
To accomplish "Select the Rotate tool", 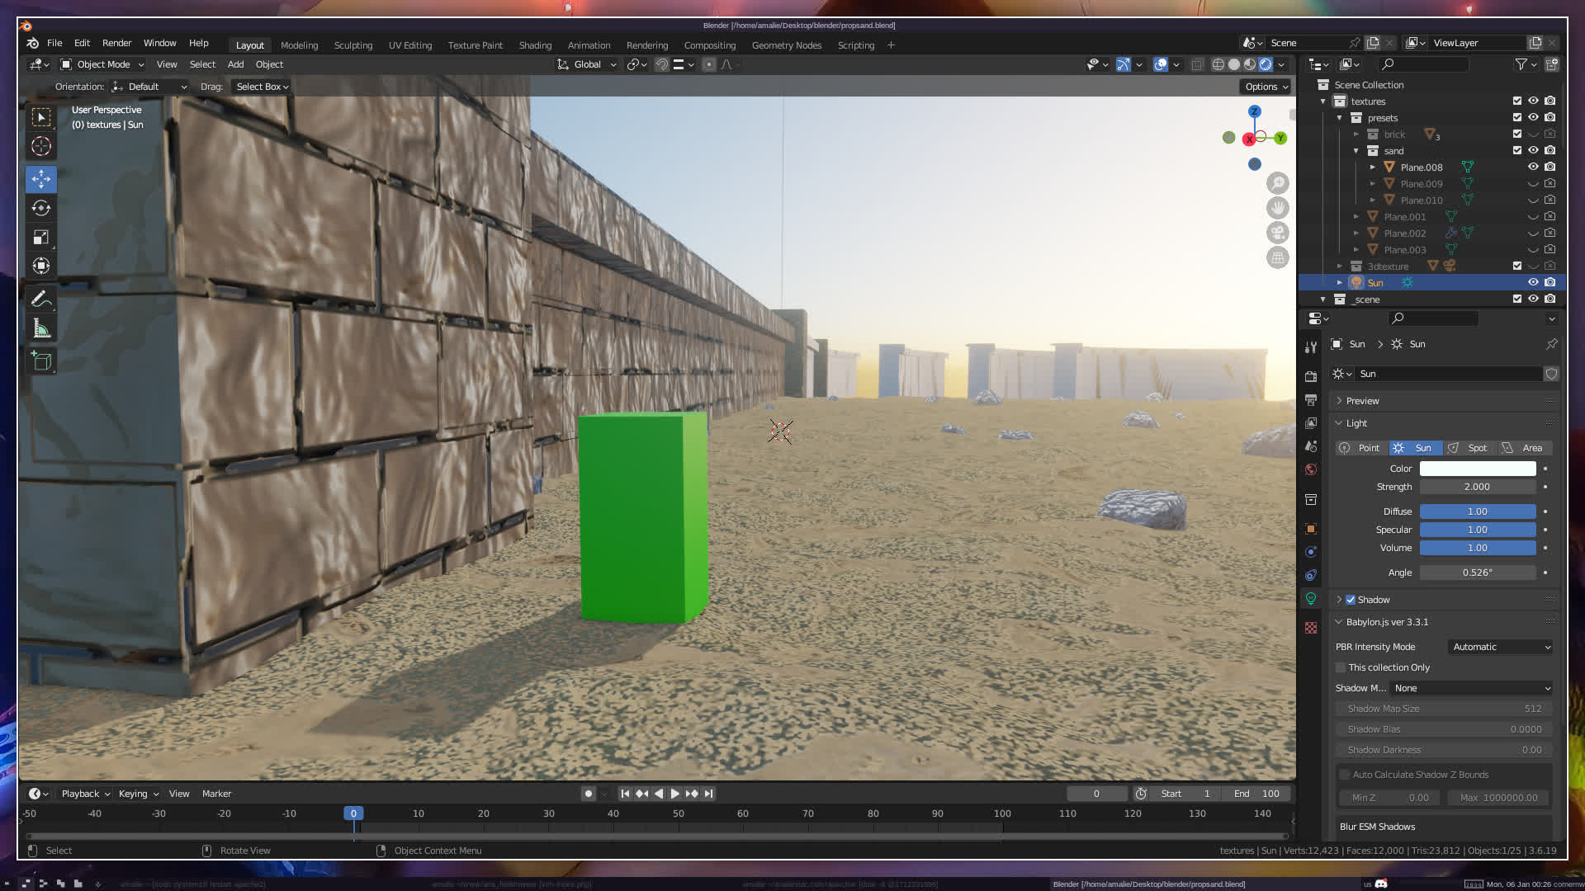I will (x=41, y=208).
